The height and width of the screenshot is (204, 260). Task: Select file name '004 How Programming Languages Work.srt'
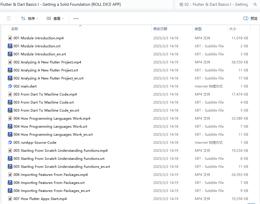pos(50,127)
